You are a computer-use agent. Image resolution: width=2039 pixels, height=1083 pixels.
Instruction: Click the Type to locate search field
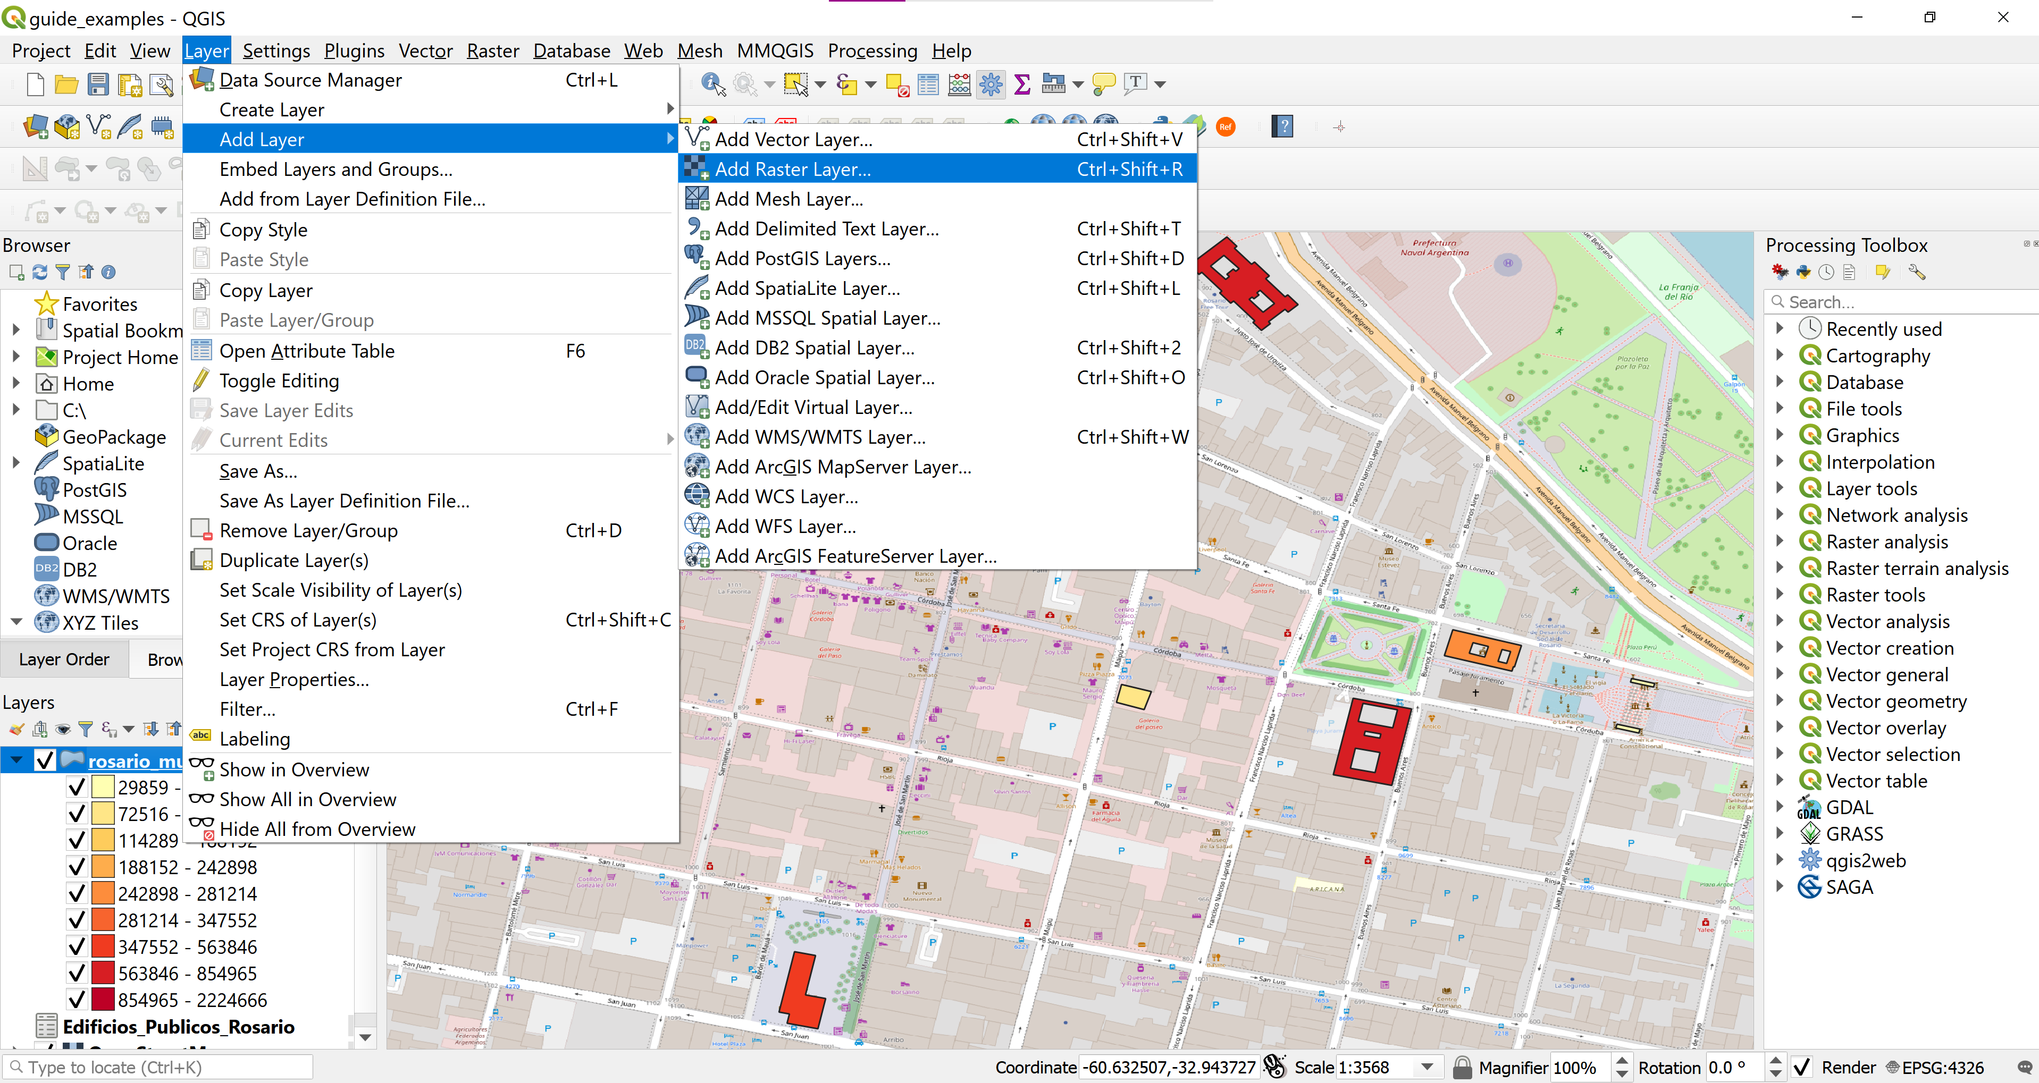point(158,1067)
